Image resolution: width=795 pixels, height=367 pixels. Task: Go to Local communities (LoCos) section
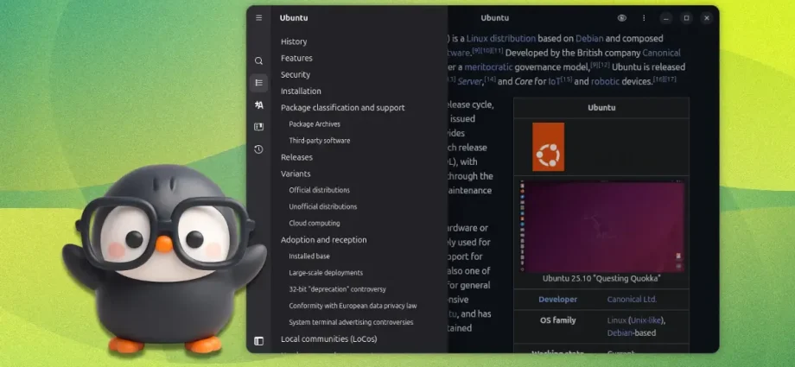pos(328,339)
